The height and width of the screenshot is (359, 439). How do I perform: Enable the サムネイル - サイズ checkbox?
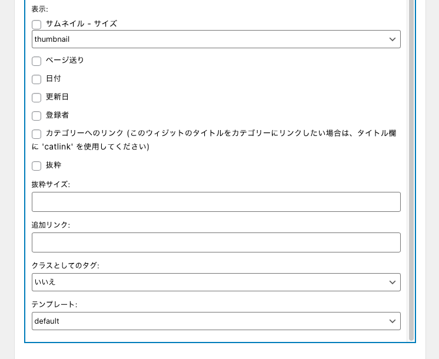[x=36, y=25]
